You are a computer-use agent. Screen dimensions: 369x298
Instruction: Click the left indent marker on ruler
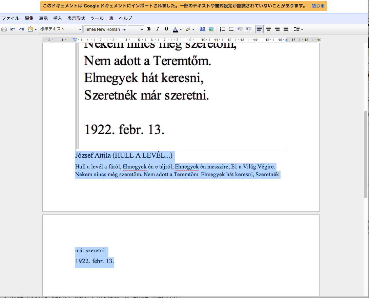pos(75,40)
